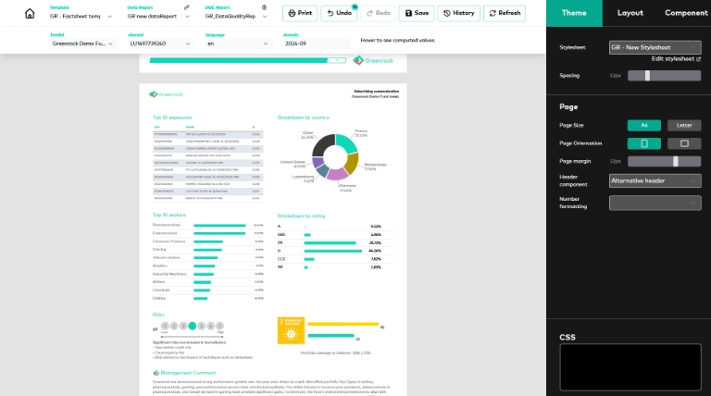This screenshot has height=396, width=711.
Task: Open the Stylesheet dropdown
Action: (654, 47)
